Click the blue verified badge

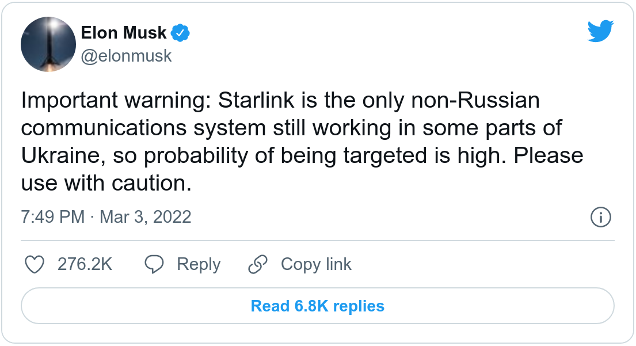(x=180, y=33)
